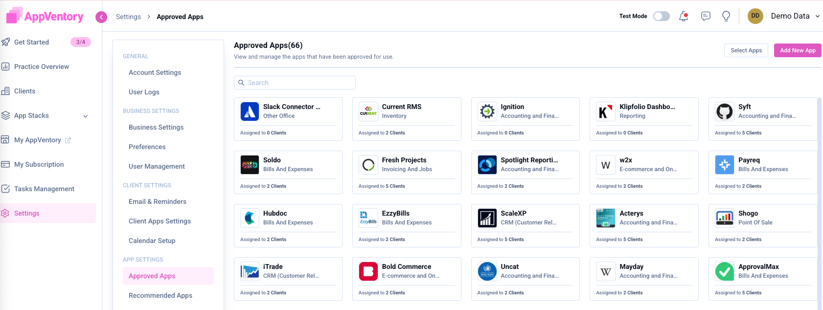Toggle the Test Mode switch
The image size is (823, 310).
coord(662,16)
